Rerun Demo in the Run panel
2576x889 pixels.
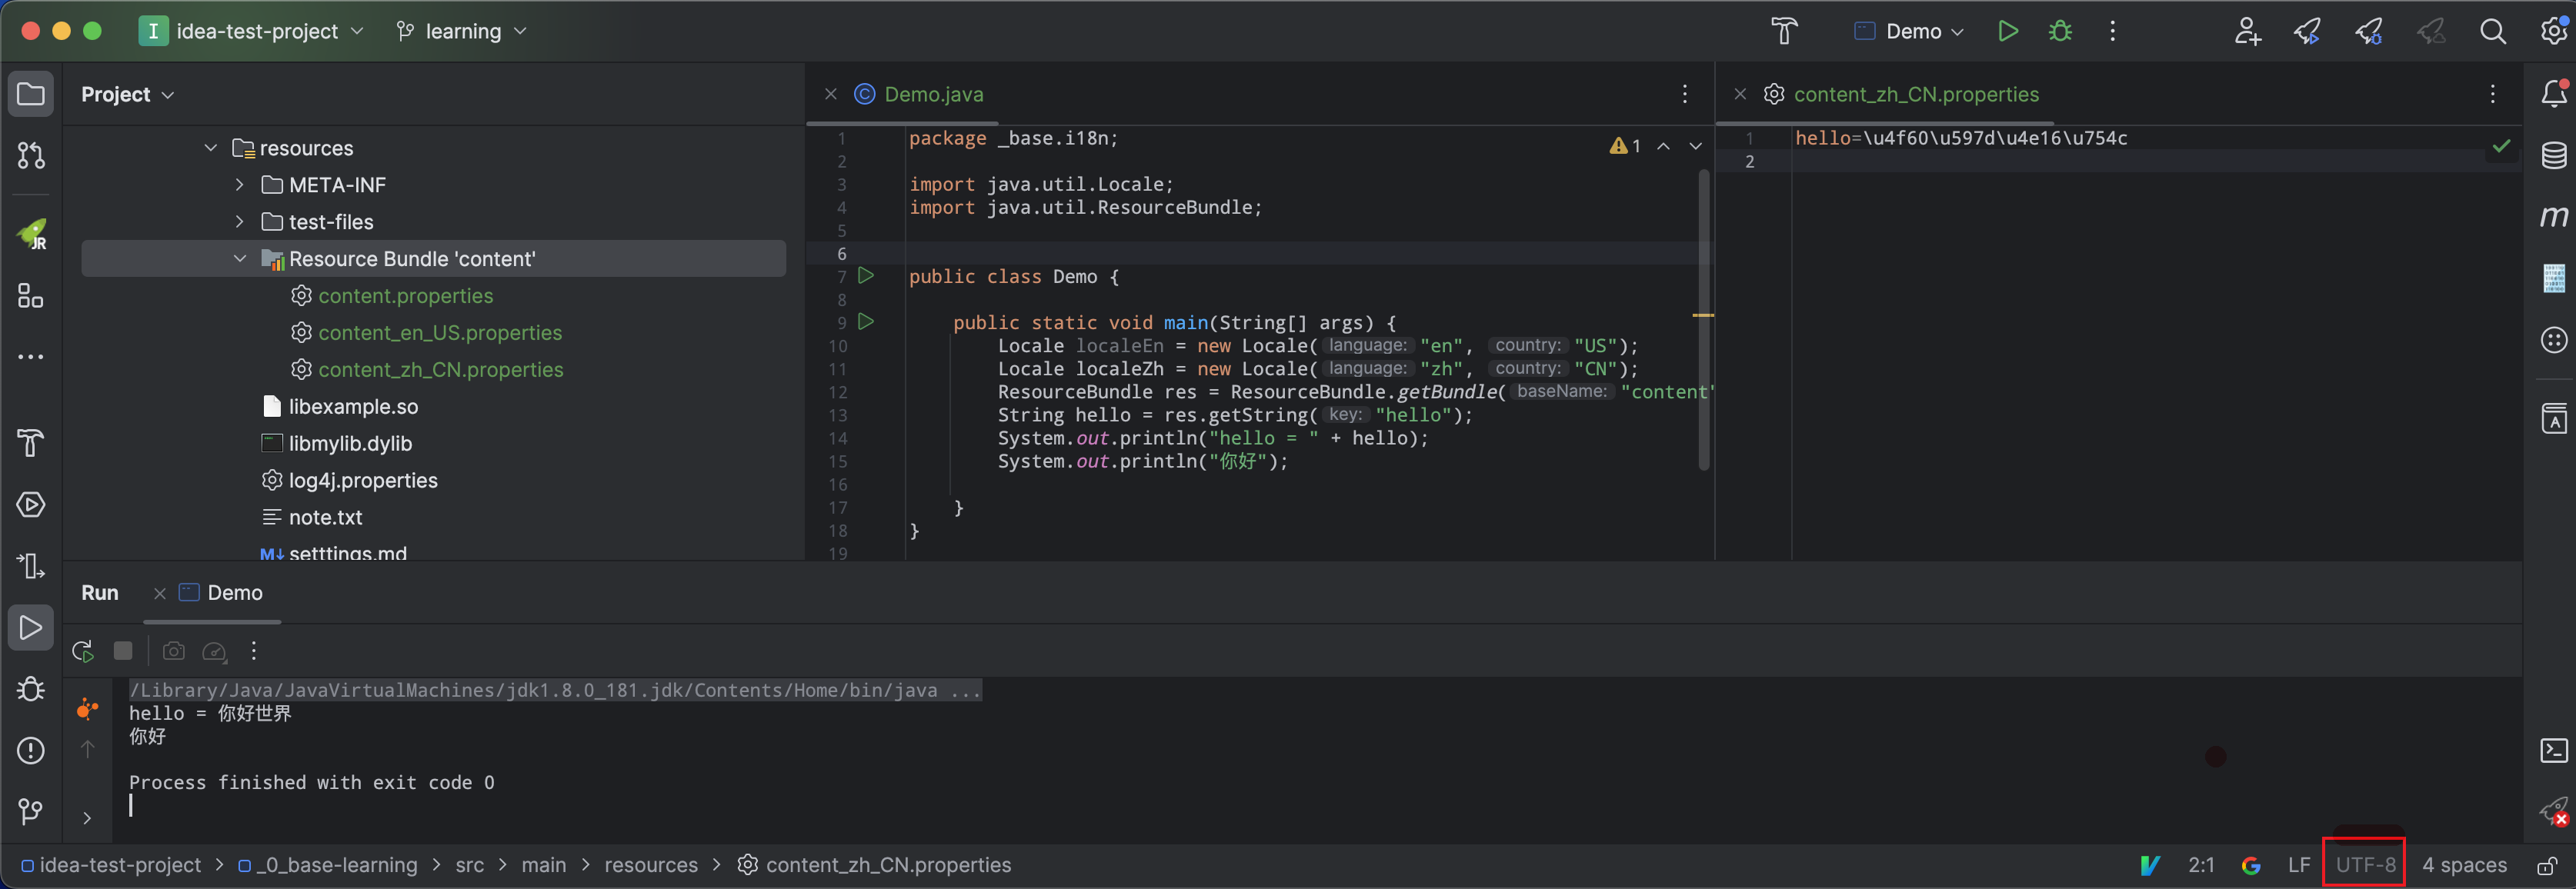[83, 651]
